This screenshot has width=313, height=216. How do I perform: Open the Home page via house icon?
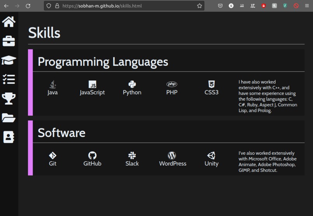click(x=9, y=22)
